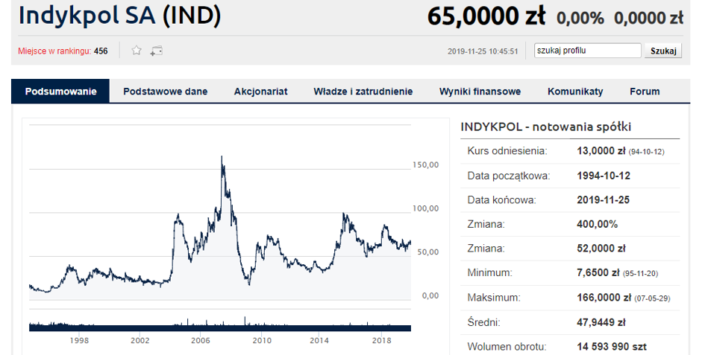Click the Data końcowa value 2019-11-25
The height and width of the screenshot is (355, 705).
[603, 200]
